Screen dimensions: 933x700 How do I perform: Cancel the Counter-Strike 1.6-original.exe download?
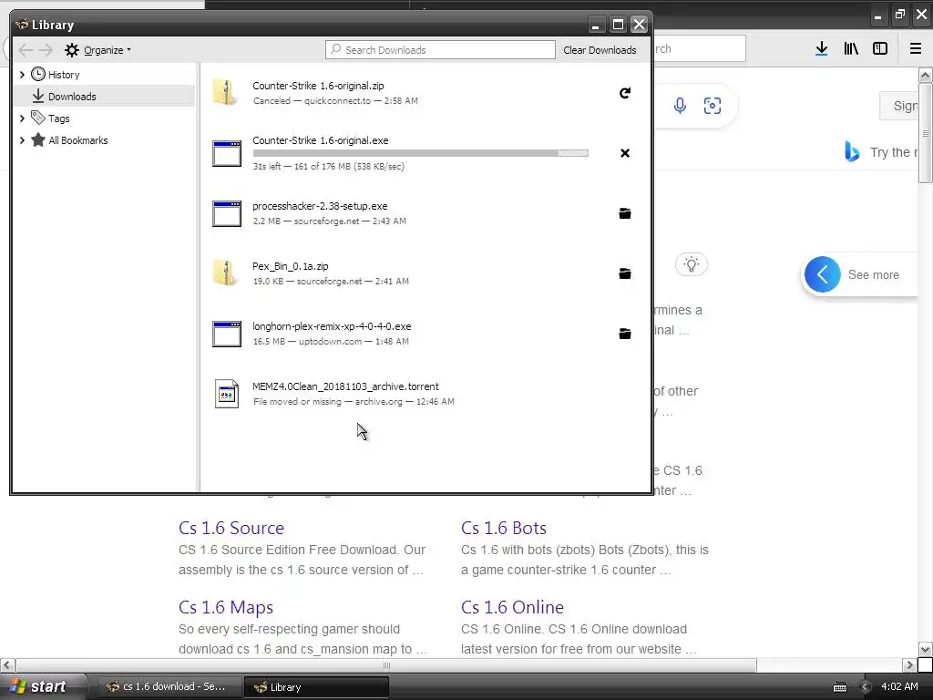click(625, 153)
